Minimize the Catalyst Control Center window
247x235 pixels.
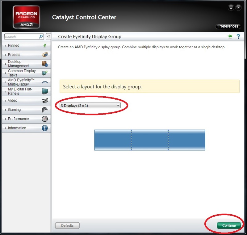pos(231,7)
